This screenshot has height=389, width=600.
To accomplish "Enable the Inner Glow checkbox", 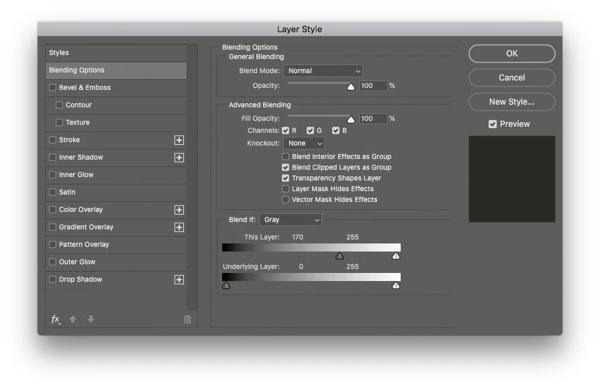I will pyautogui.click(x=53, y=175).
